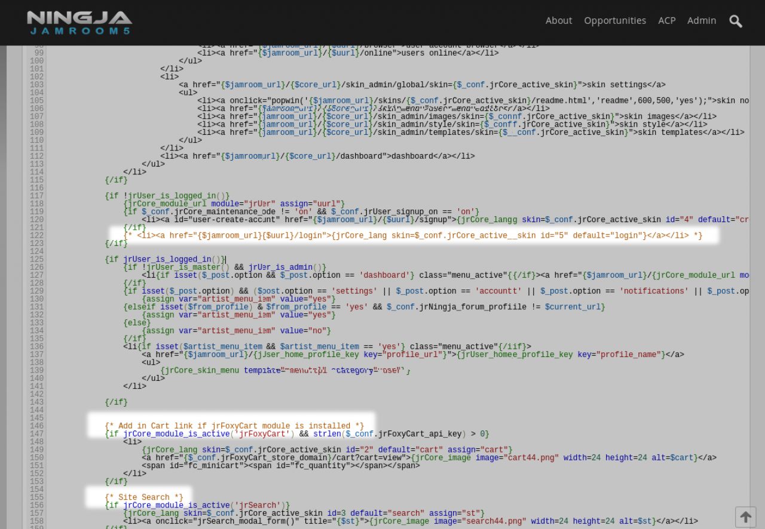Click the commented-out login link line
Screen dimensions: 765x529
click(412, 236)
